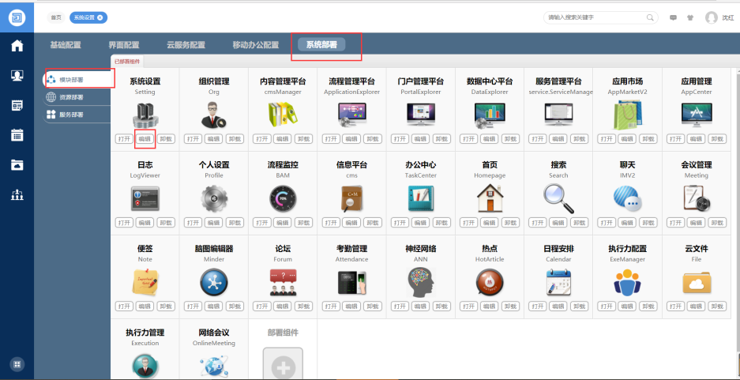This screenshot has width=740, height=380.
Task: Click the 组织管理 Org module icon
Action: [213, 115]
